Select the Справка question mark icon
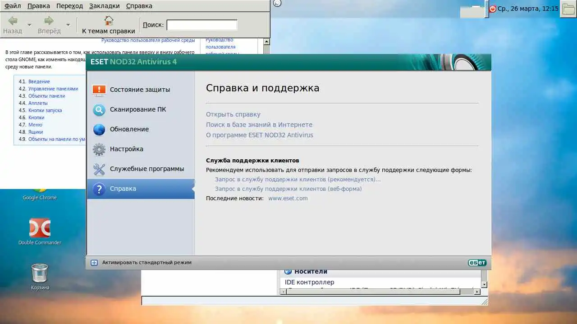The image size is (577, 324). click(x=99, y=189)
